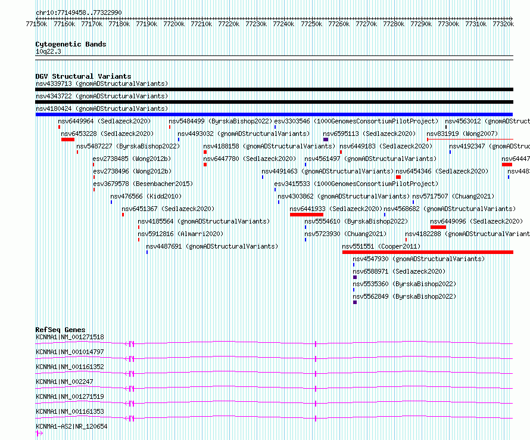Viewport: 530px width, 440px height.
Task: Select esv2738496 (Wong2012b) variant label
Action: 132,171
